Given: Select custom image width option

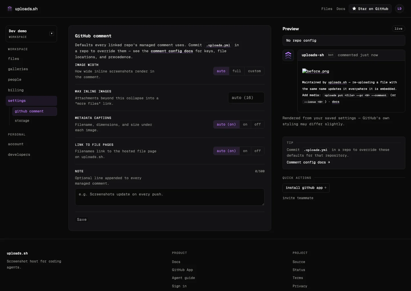Looking at the screenshot, I should pos(254,71).
